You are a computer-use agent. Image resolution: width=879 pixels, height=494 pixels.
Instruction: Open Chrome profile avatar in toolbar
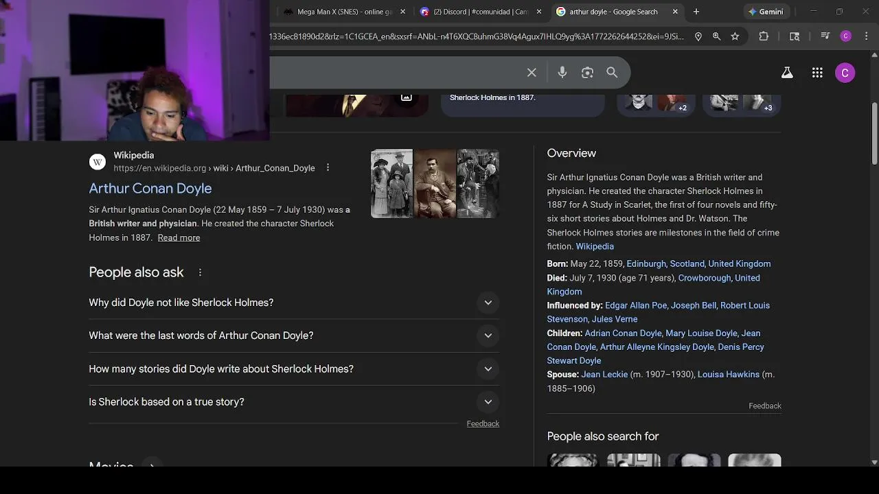pos(846,36)
